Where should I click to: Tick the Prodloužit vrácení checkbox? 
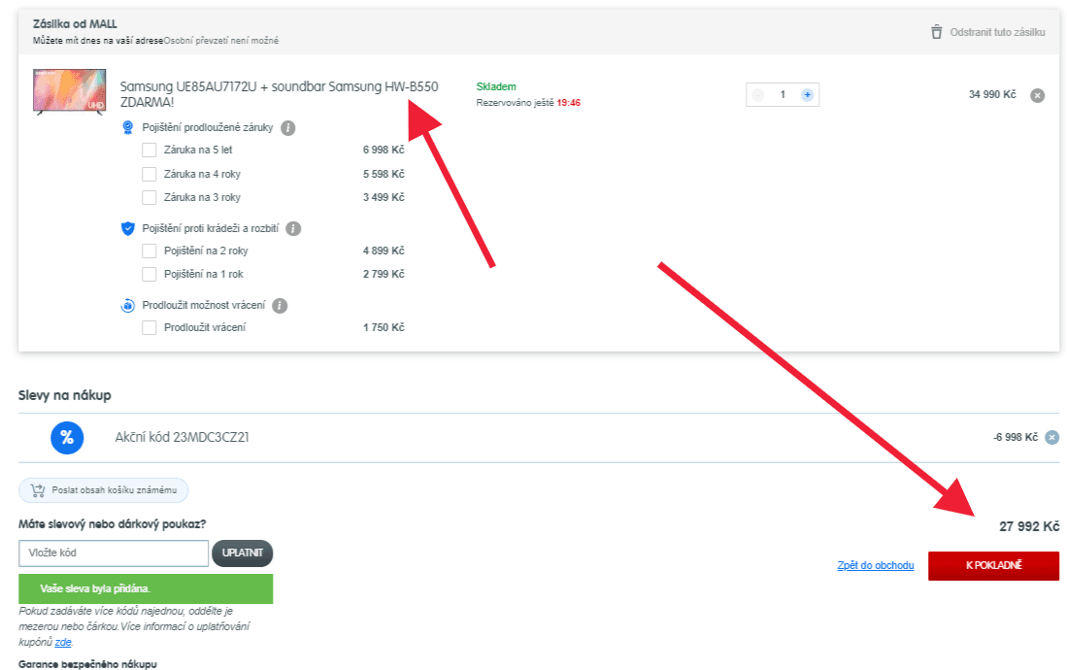(149, 327)
